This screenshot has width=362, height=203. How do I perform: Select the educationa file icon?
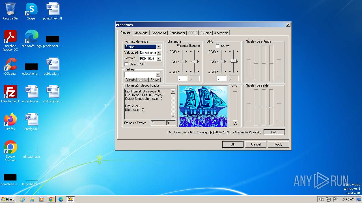31,69
